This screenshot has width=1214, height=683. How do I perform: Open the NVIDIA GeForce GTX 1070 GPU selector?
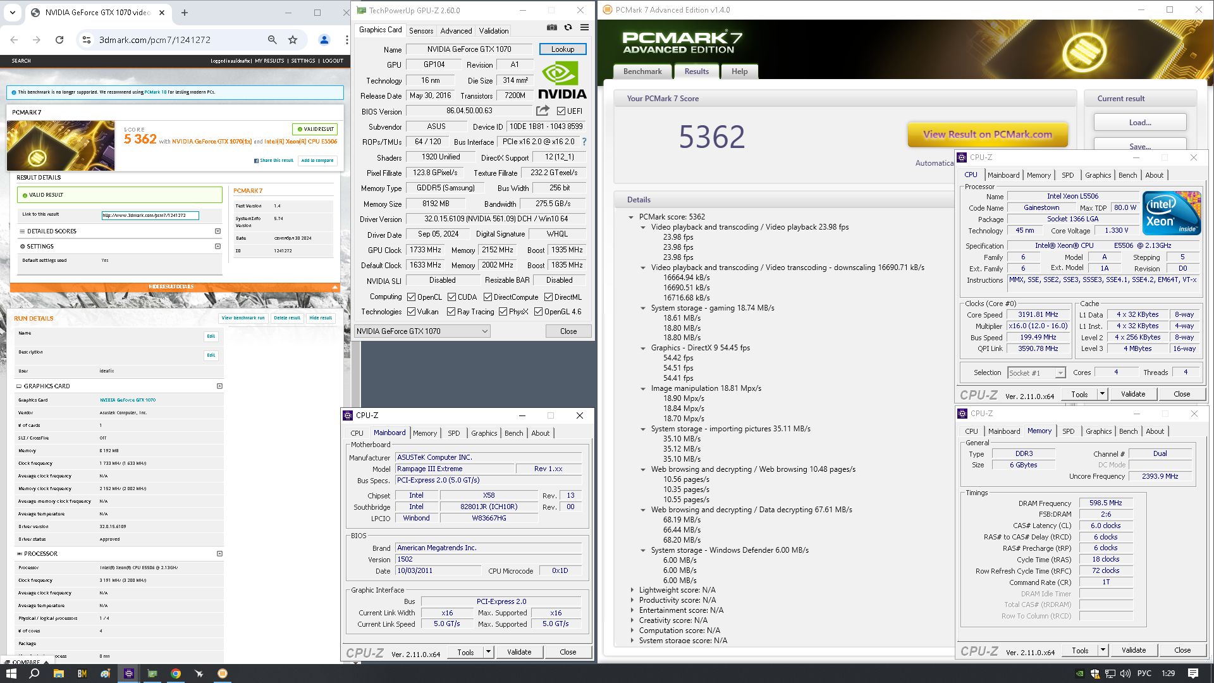pos(422,331)
